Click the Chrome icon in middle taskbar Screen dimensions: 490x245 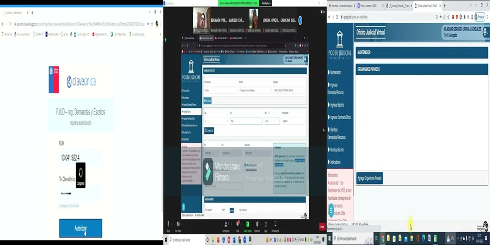pos(240,240)
